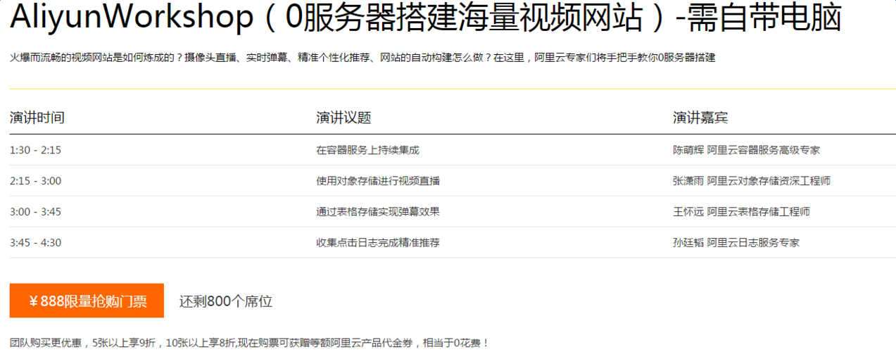The width and height of the screenshot is (896, 352).
Task: Click speaker 张潇雨 阿里云对象存储资深工程师
Action: click(x=752, y=181)
